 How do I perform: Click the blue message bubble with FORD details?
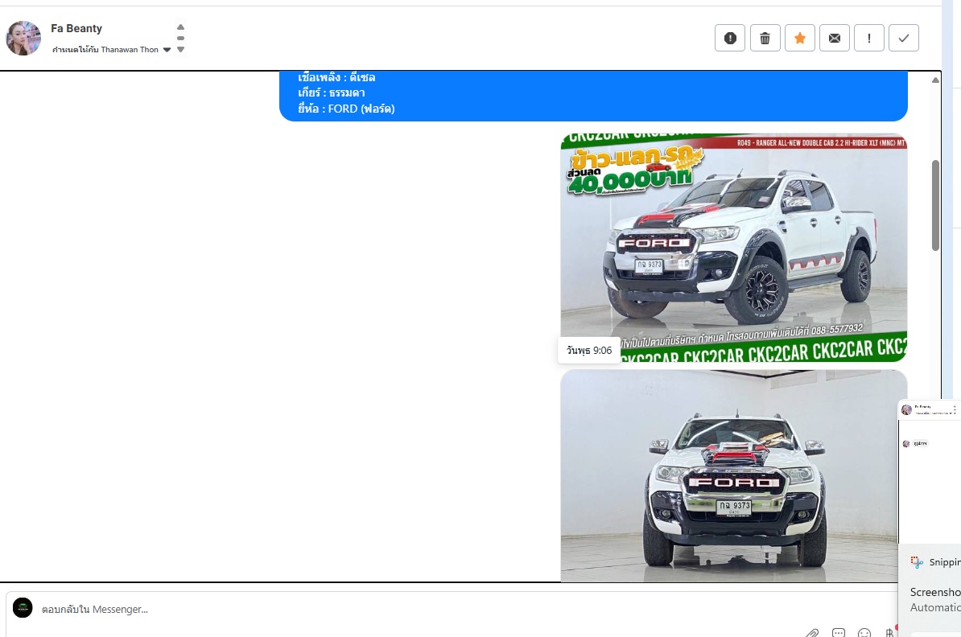(593, 97)
